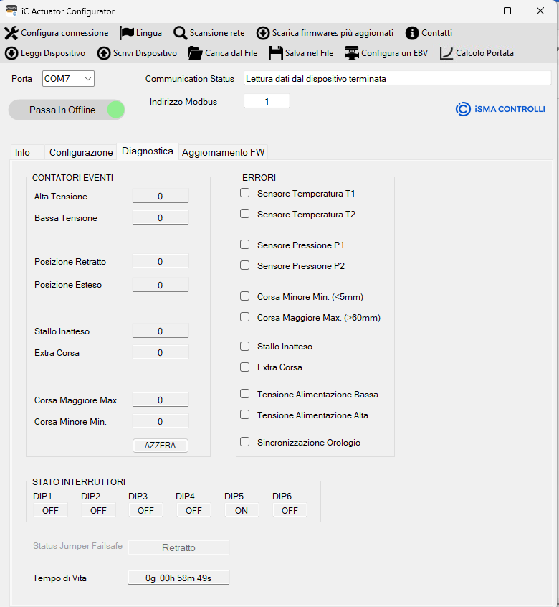This screenshot has height=607, width=559.
Task: Click Carica dal File folder icon
Action: [195, 53]
